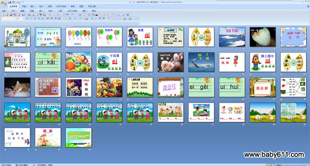Screen dimensions: 310x166
Task: Open the 文件 dropdown menu in classic menu
Action: [x=14, y=11]
